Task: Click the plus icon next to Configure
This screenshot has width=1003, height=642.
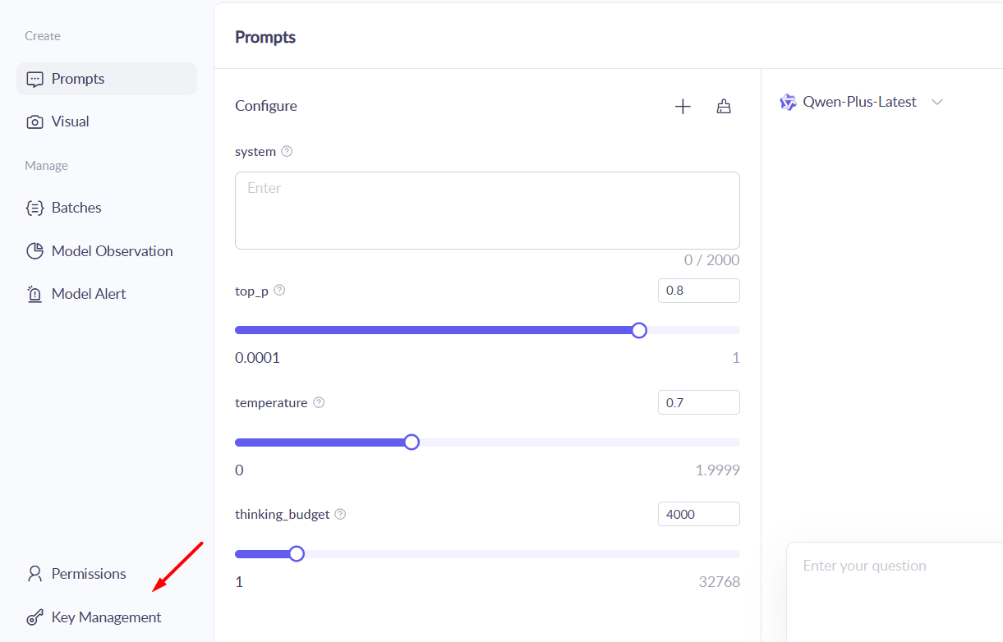Action: (683, 107)
